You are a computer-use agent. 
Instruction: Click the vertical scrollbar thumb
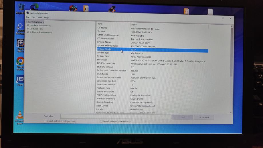(x=232, y=52)
